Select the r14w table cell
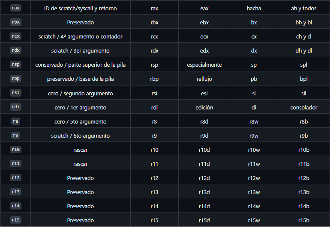The height and width of the screenshot is (227, 330). click(254, 206)
